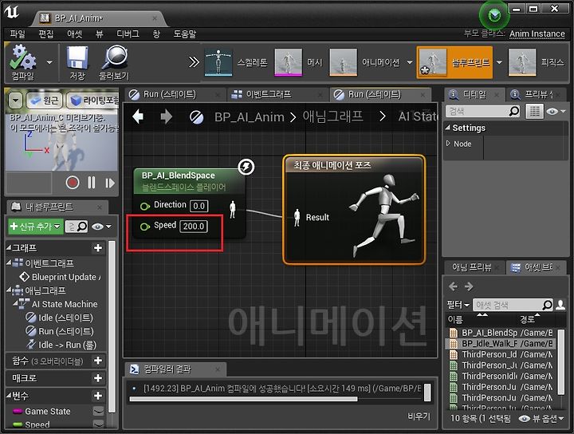Pause the preview animation
This screenshot has height=434, width=574.
(92, 183)
